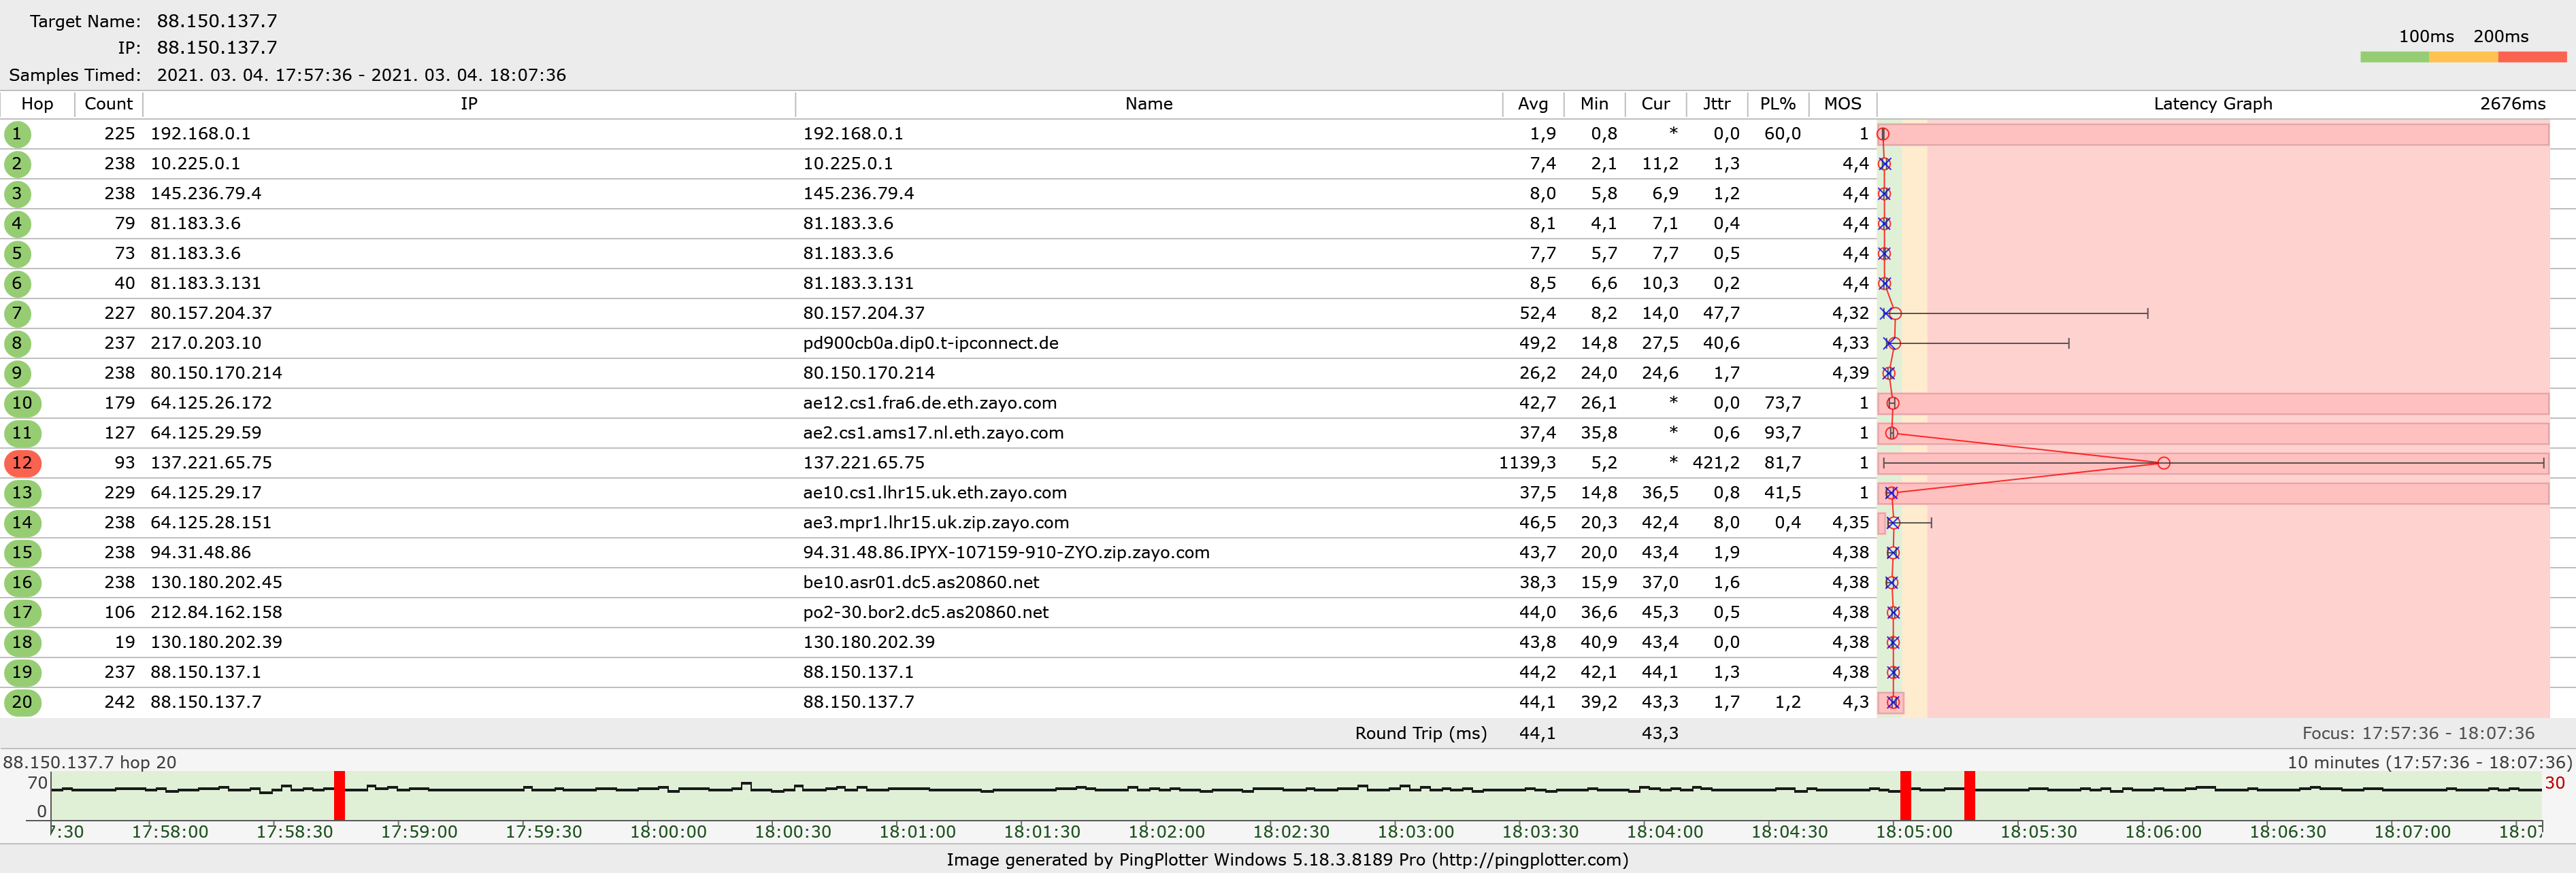Click the PL% column header
Image resolution: width=2576 pixels, height=873 pixels.
pos(1777,104)
